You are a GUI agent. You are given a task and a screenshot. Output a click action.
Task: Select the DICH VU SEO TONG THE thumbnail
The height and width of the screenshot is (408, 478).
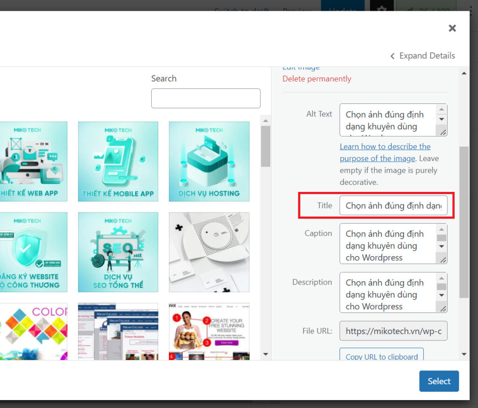pos(118,252)
